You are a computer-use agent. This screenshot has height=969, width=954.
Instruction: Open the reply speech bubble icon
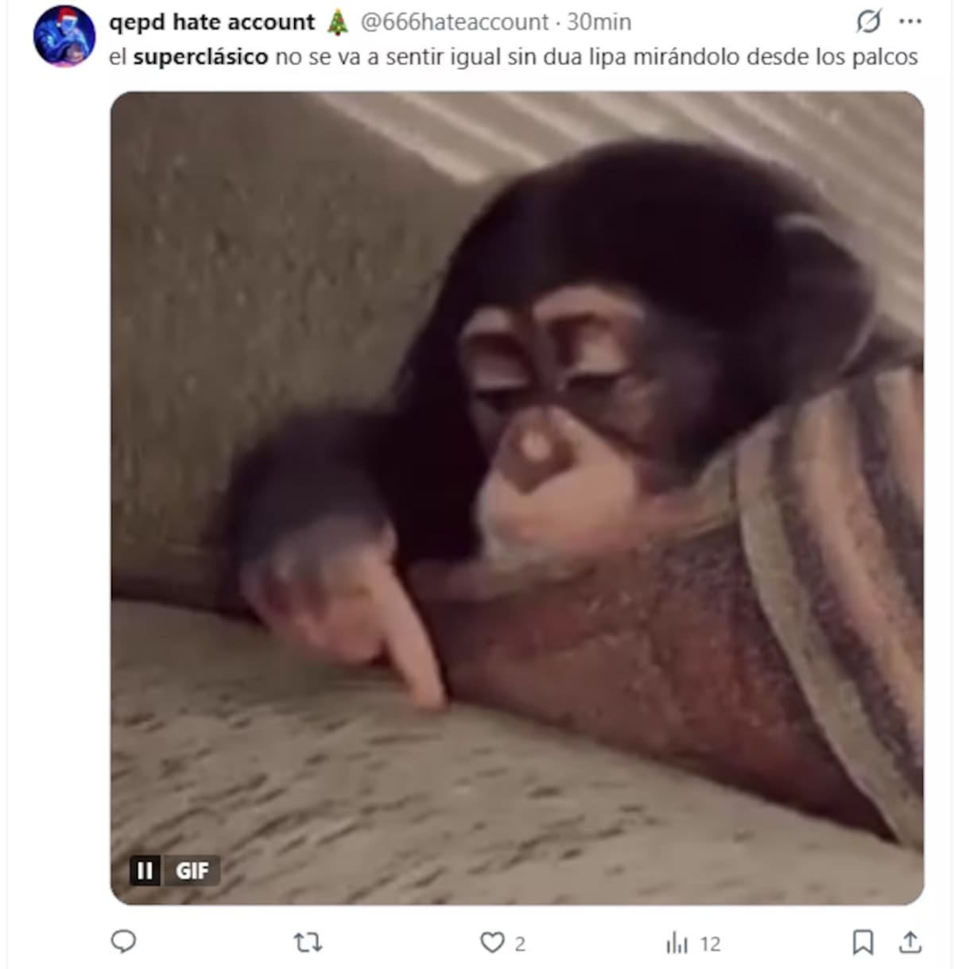click(x=123, y=942)
